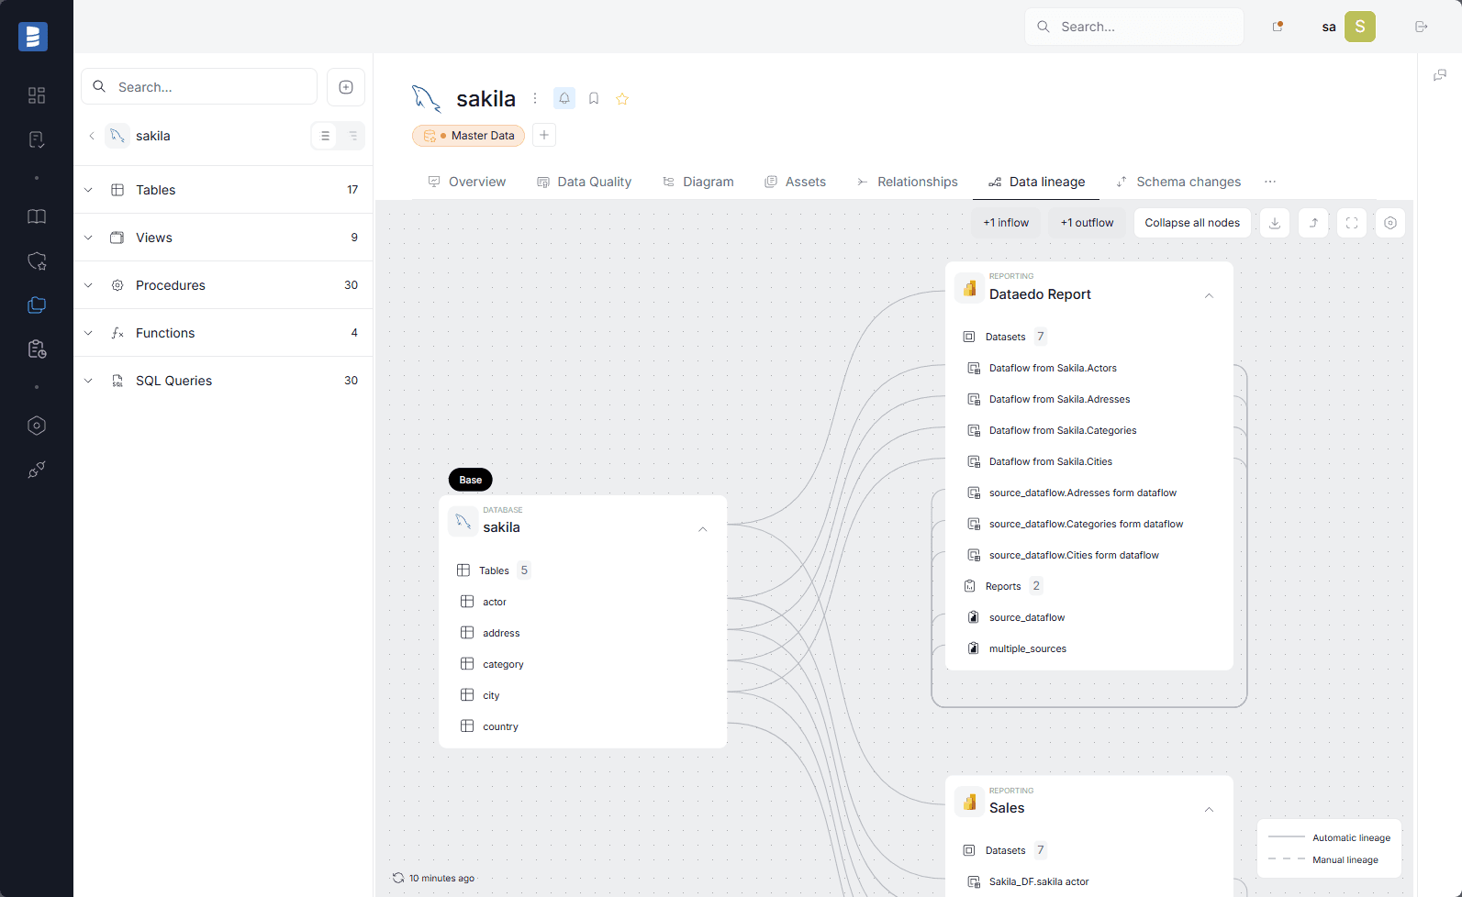The image size is (1462, 897).
Task: Click the global search field in top bar
Action: point(1134,27)
